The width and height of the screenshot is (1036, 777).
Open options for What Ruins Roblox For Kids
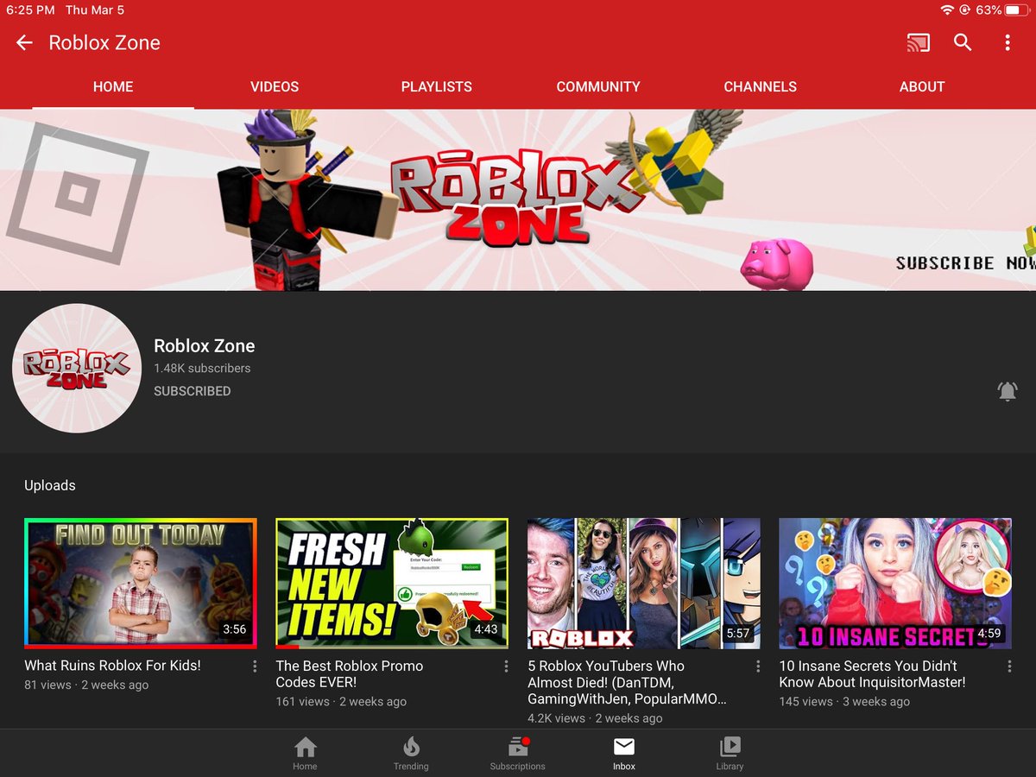pos(255,666)
